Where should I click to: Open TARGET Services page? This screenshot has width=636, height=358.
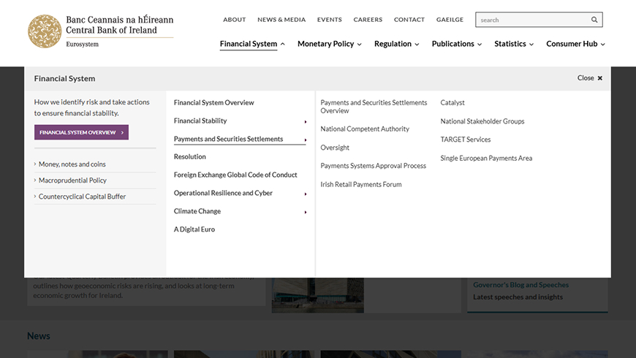click(465, 140)
